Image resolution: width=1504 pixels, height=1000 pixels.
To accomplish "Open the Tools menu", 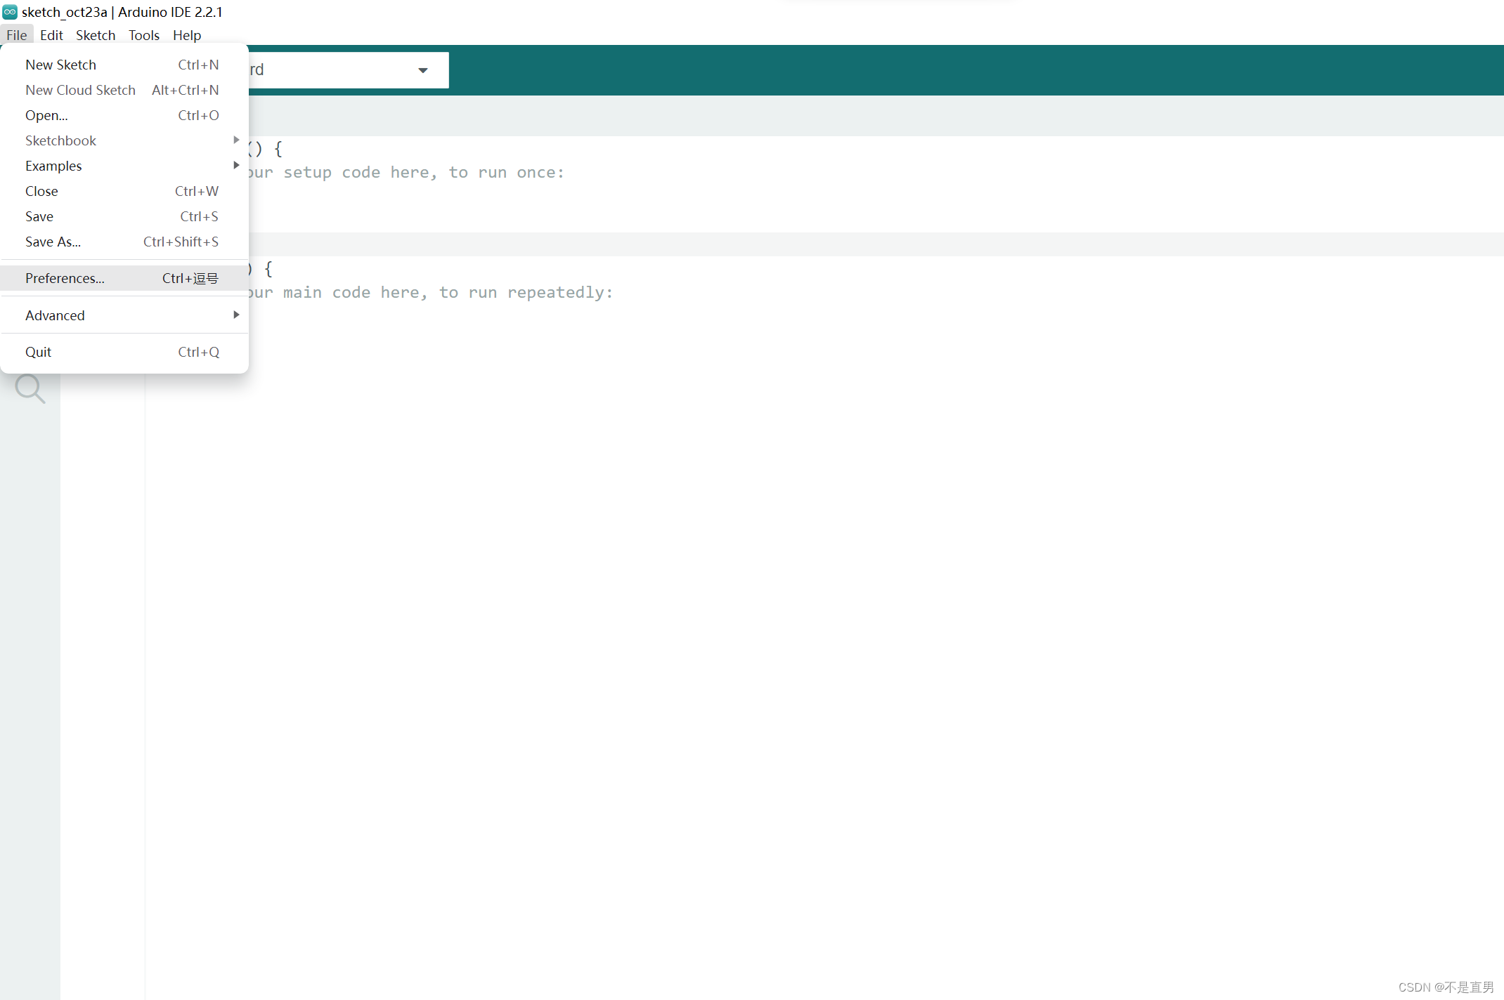I will click(144, 35).
